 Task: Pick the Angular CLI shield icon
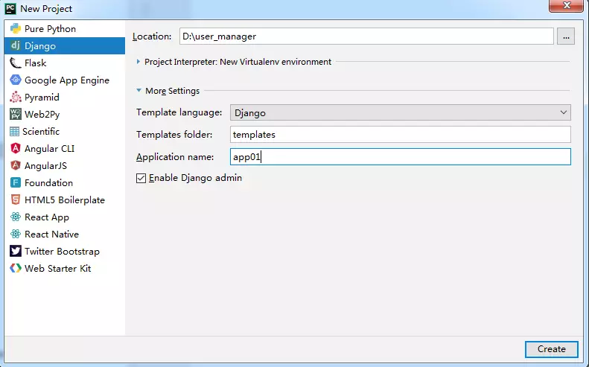(x=16, y=148)
